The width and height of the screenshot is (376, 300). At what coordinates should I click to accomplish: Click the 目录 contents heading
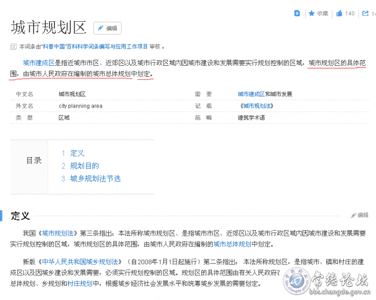point(34,161)
